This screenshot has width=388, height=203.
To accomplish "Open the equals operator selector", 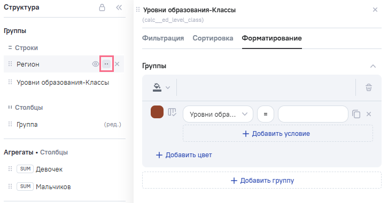I will pyautogui.click(x=266, y=114).
